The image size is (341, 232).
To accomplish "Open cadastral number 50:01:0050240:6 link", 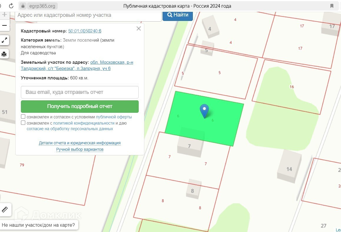I will pyautogui.click(x=85, y=31).
